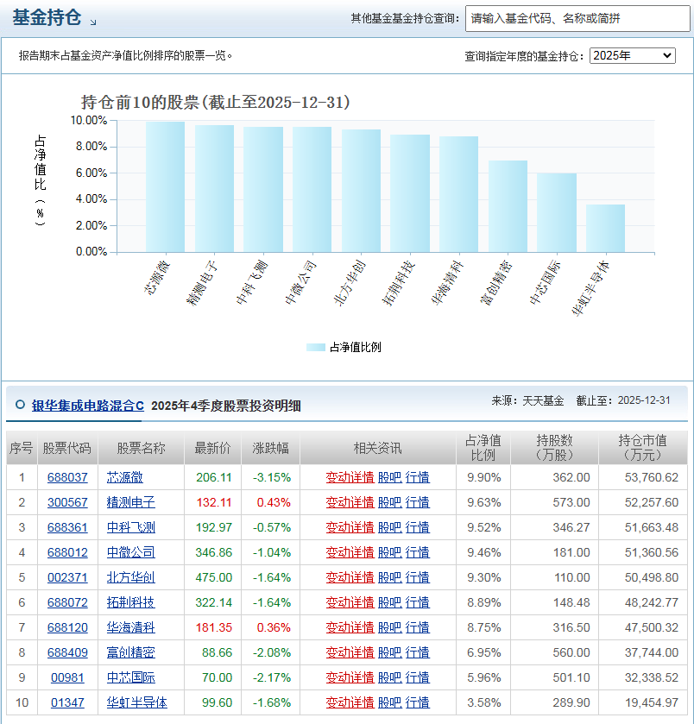Open the 拓荆科技 stock name link
The image size is (694, 724).
130,602
